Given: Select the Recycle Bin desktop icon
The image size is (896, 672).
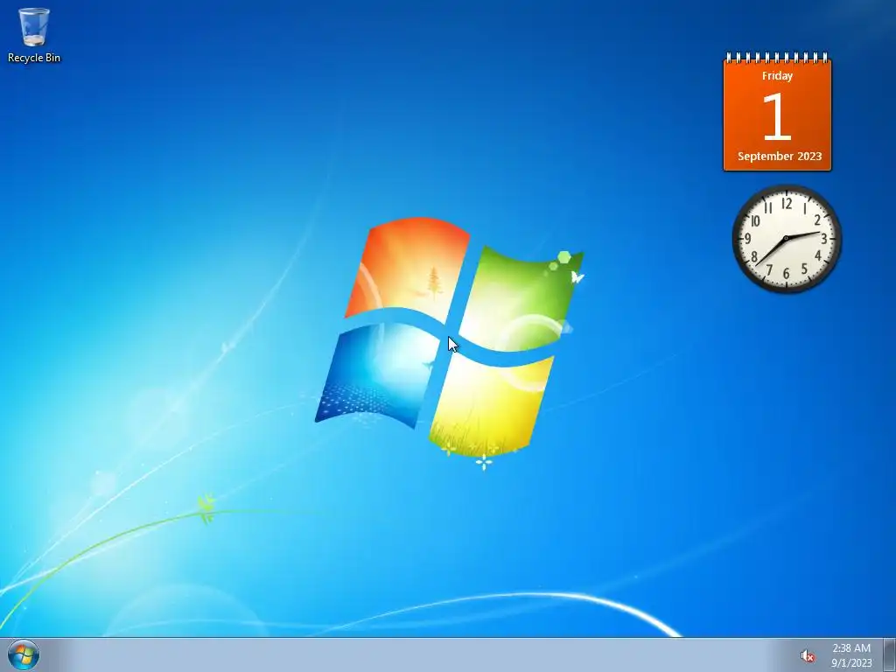Looking at the screenshot, I should [34, 35].
